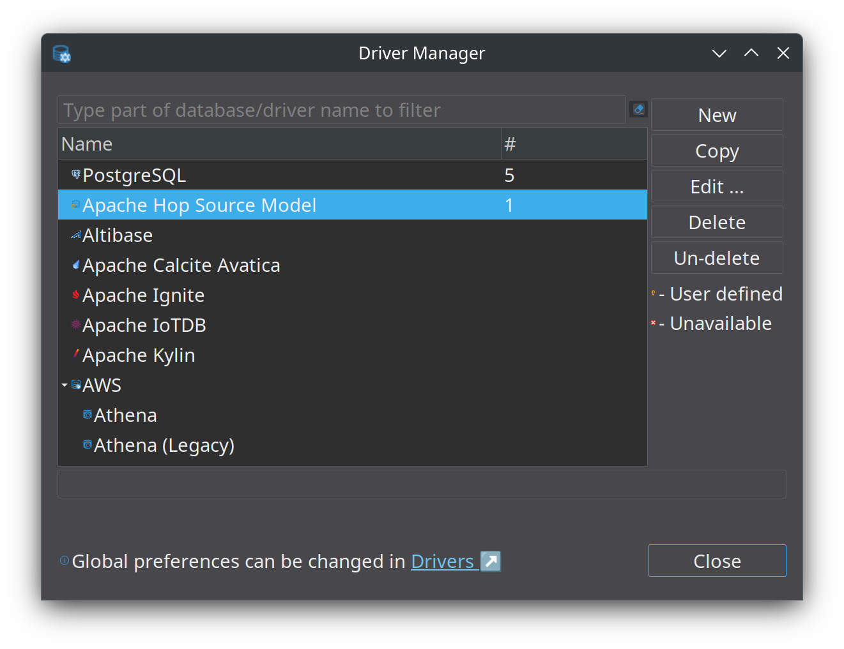Select the Altibase driver
This screenshot has height=649, width=844.
353,235
